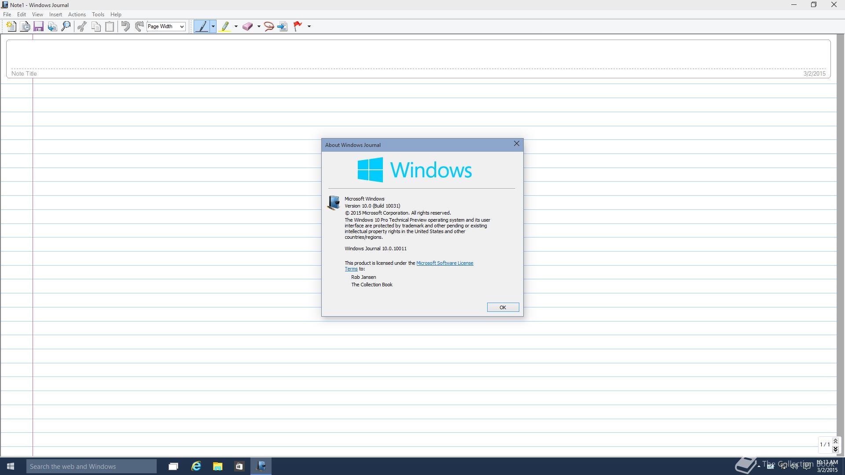
Task: Open the Help menu
Action: (x=116, y=15)
